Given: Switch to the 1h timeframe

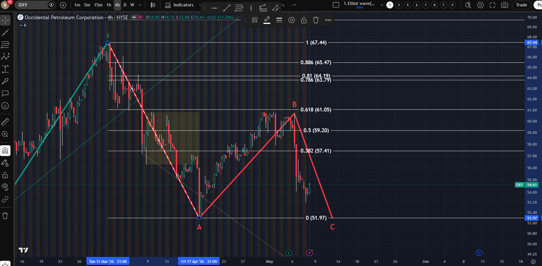Looking at the screenshot, I should tap(109, 5).
